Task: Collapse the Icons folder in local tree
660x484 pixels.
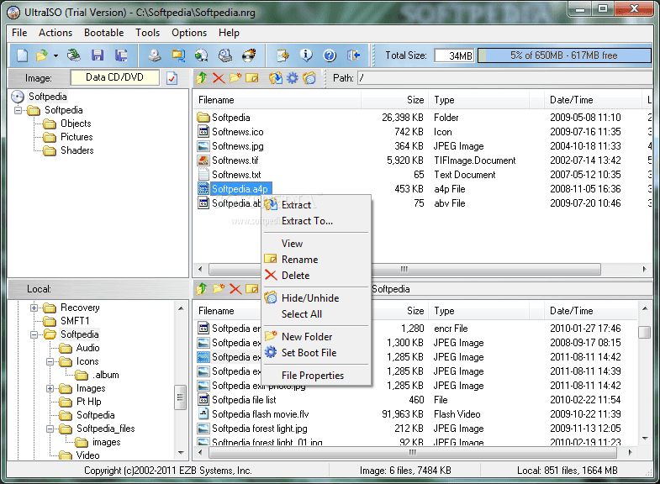Action: click(x=50, y=361)
